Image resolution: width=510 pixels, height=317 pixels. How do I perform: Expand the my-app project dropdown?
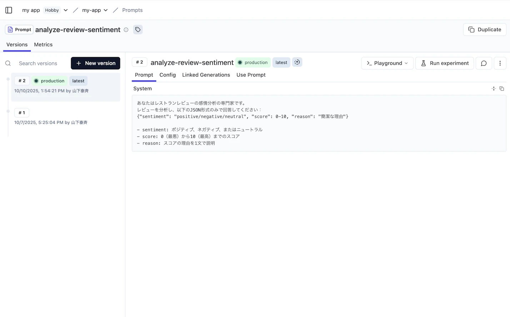105,10
